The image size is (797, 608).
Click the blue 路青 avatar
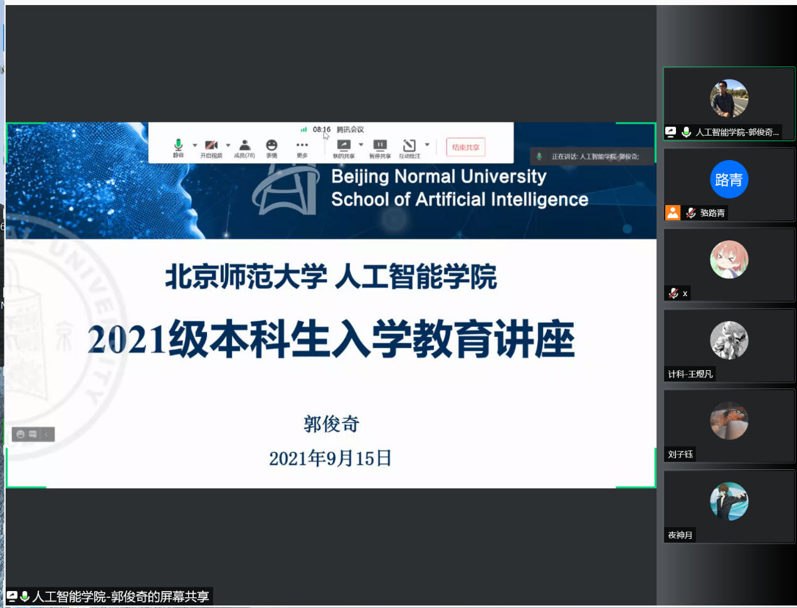(729, 179)
